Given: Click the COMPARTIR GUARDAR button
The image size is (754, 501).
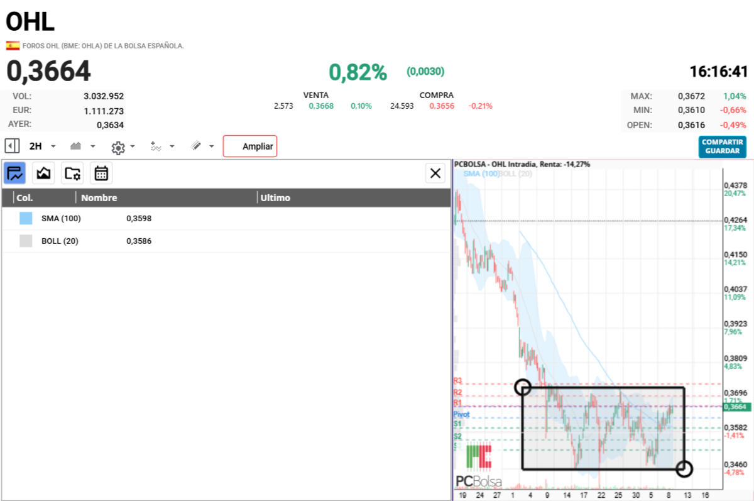Looking at the screenshot, I should pyautogui.click(x=723, y=147).
